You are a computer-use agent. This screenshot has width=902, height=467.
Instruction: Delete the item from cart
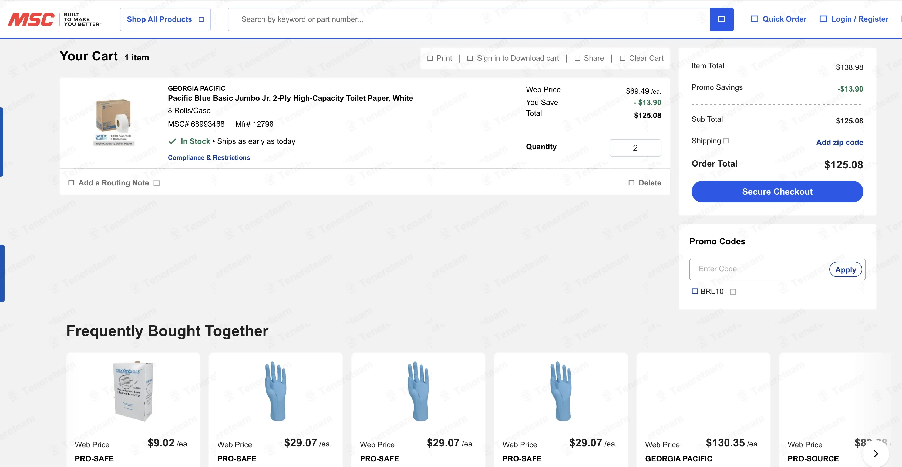pyautogui.click(x=645, y=183)
